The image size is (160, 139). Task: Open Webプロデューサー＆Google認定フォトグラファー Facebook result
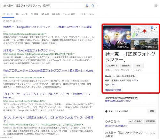point(48,71)
